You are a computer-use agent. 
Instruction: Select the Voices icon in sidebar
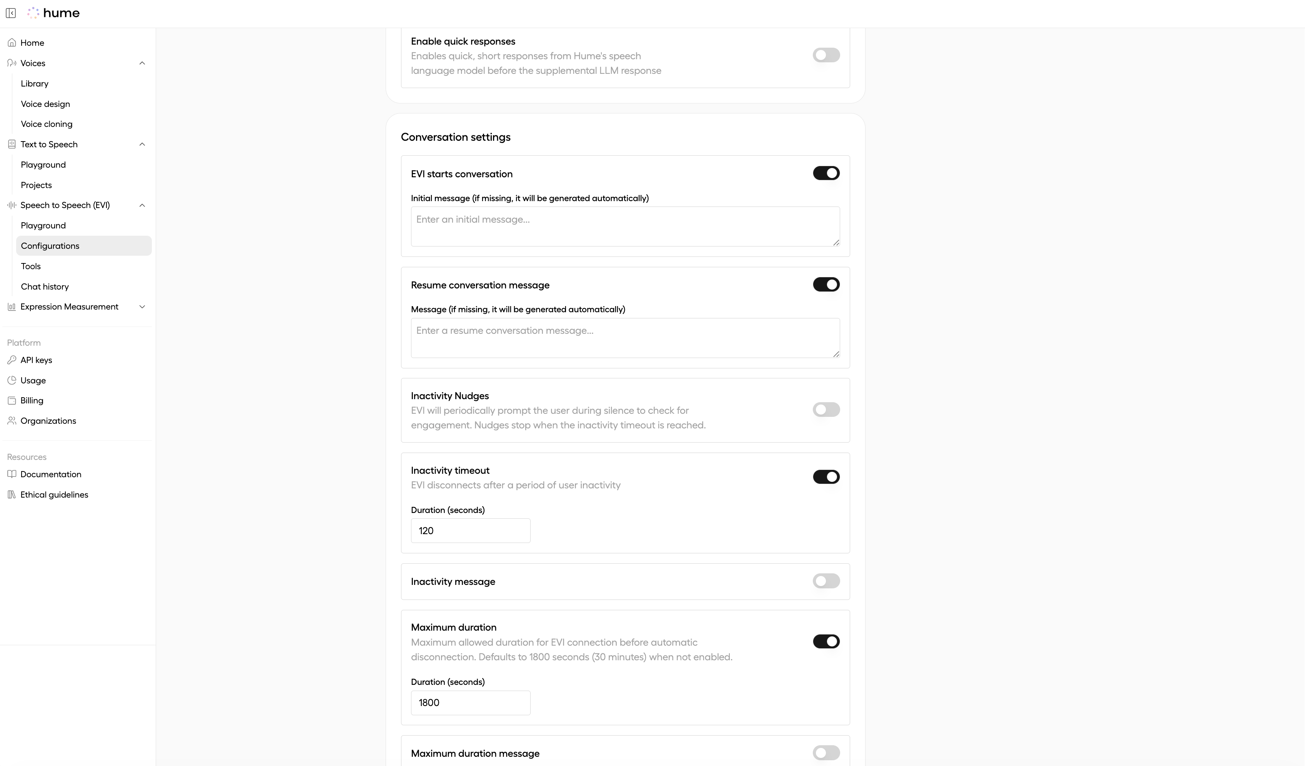(x=12, y=63)
